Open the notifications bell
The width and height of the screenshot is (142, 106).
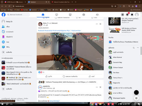click(132, 15)
